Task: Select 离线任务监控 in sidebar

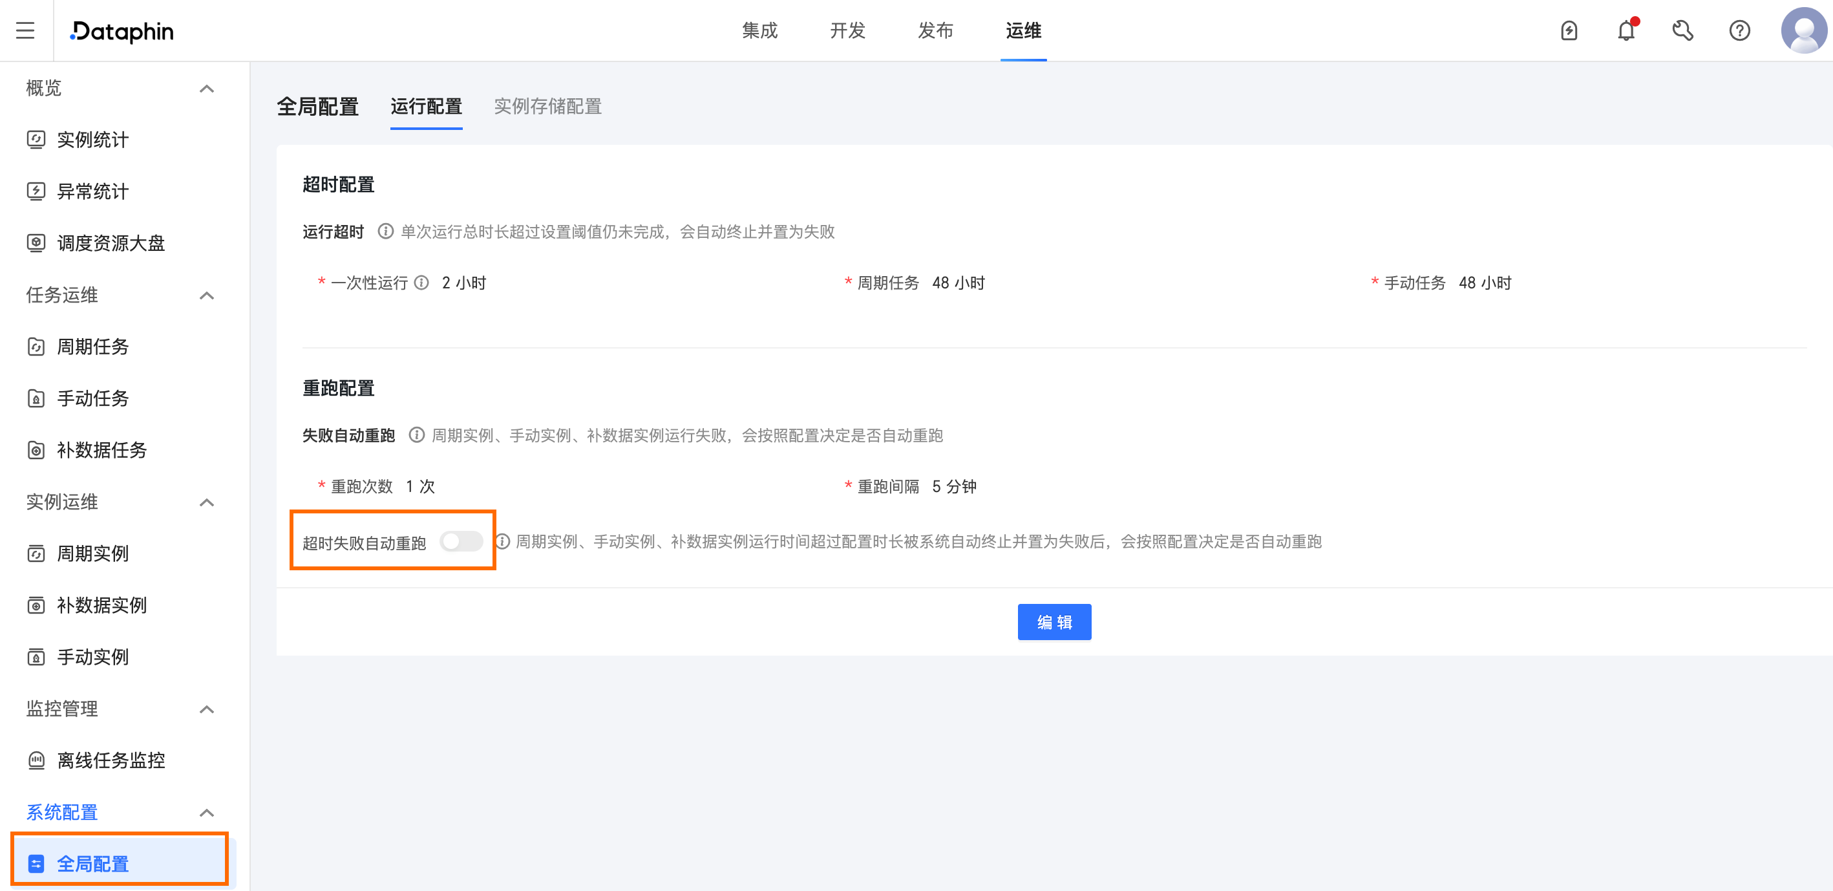Action: tap(111, 760)
